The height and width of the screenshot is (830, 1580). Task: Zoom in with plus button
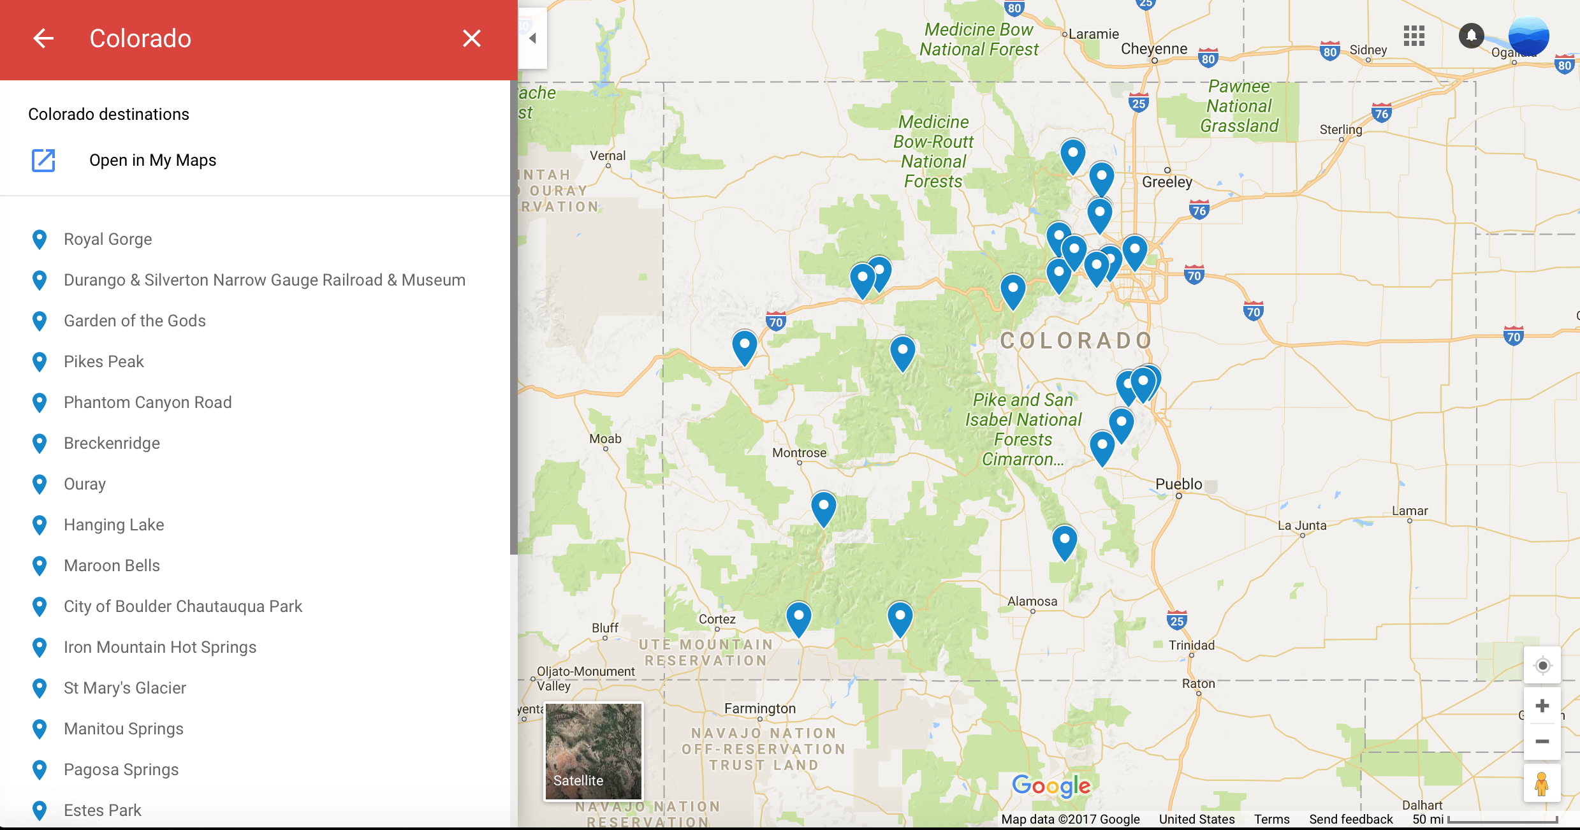click(1542, 706)
